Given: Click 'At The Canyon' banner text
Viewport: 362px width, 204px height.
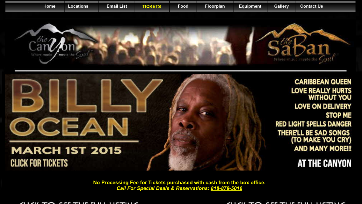Looking at the screenshot, I should tap(324, 163).
